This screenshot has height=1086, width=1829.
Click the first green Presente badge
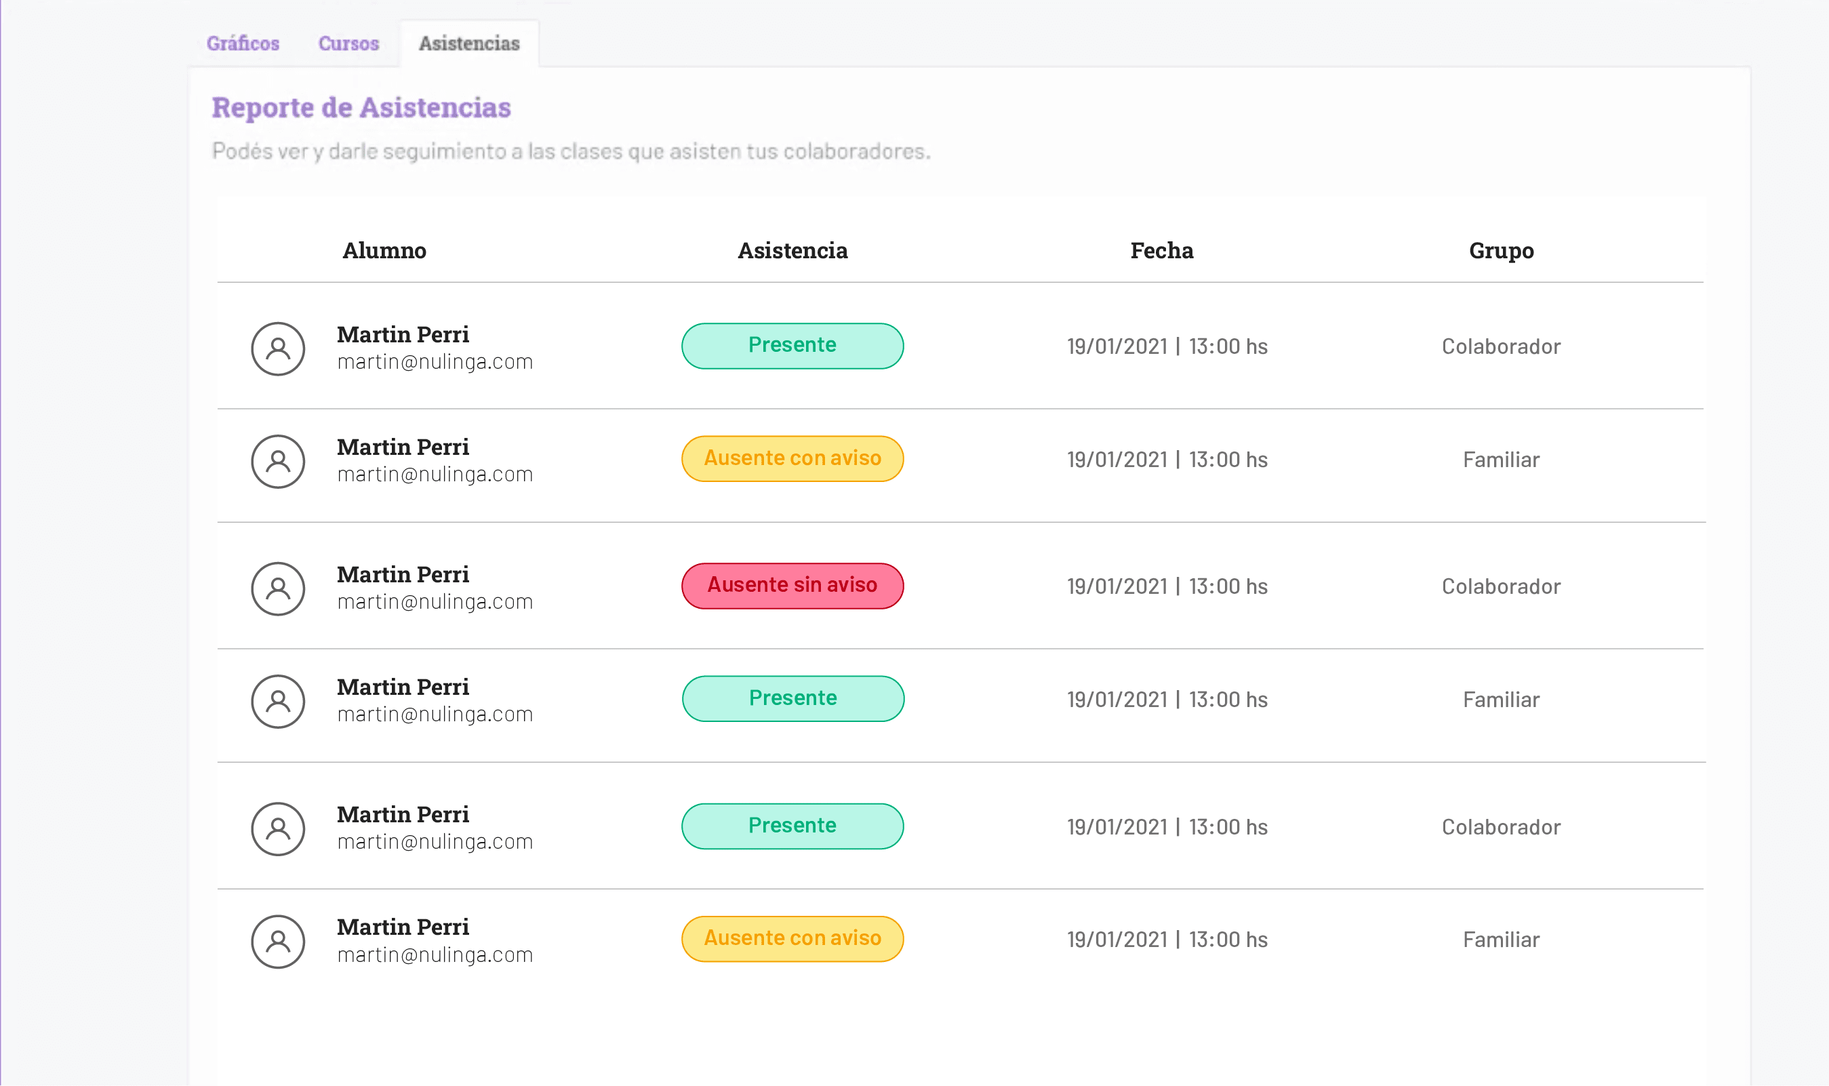click(x=792, y=346)
